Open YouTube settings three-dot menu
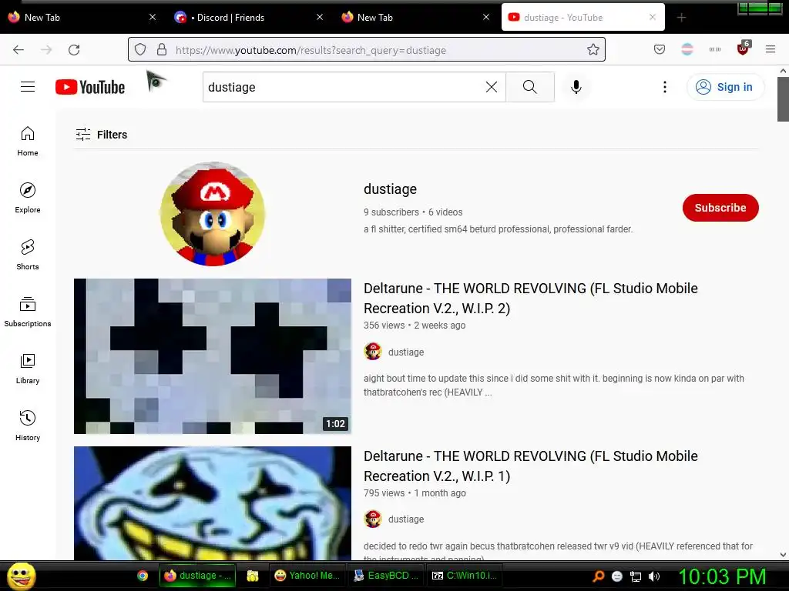 (x=665, y=87)
